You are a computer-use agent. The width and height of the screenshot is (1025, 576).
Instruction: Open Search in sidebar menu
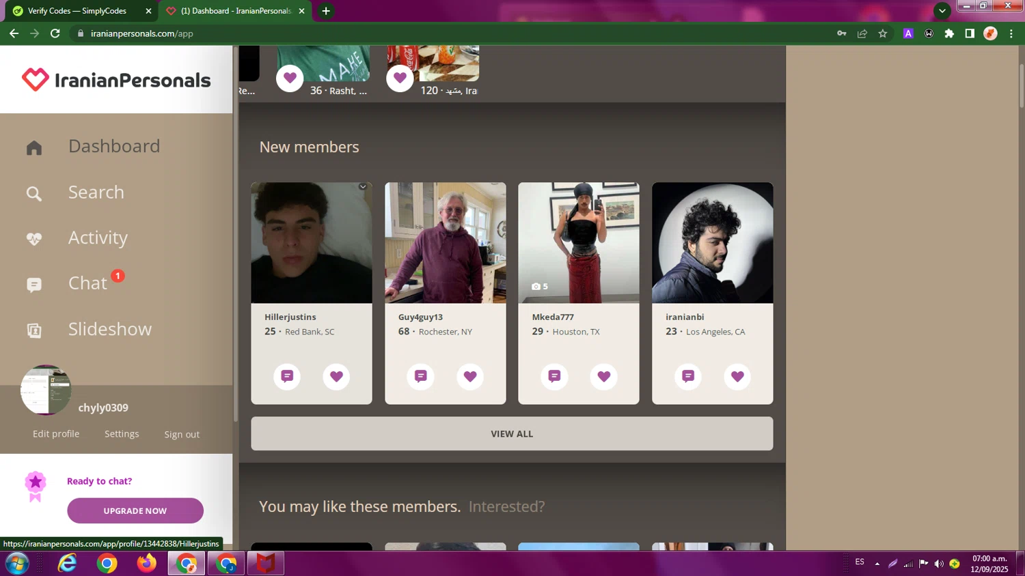tap(96, 192)
